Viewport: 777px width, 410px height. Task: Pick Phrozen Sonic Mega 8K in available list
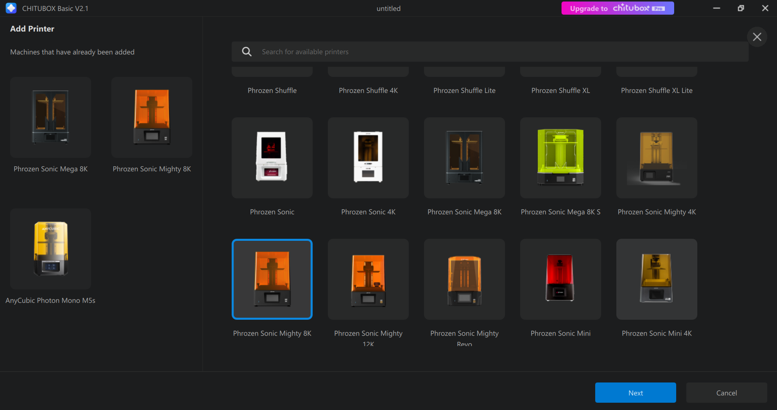point(464,158)
